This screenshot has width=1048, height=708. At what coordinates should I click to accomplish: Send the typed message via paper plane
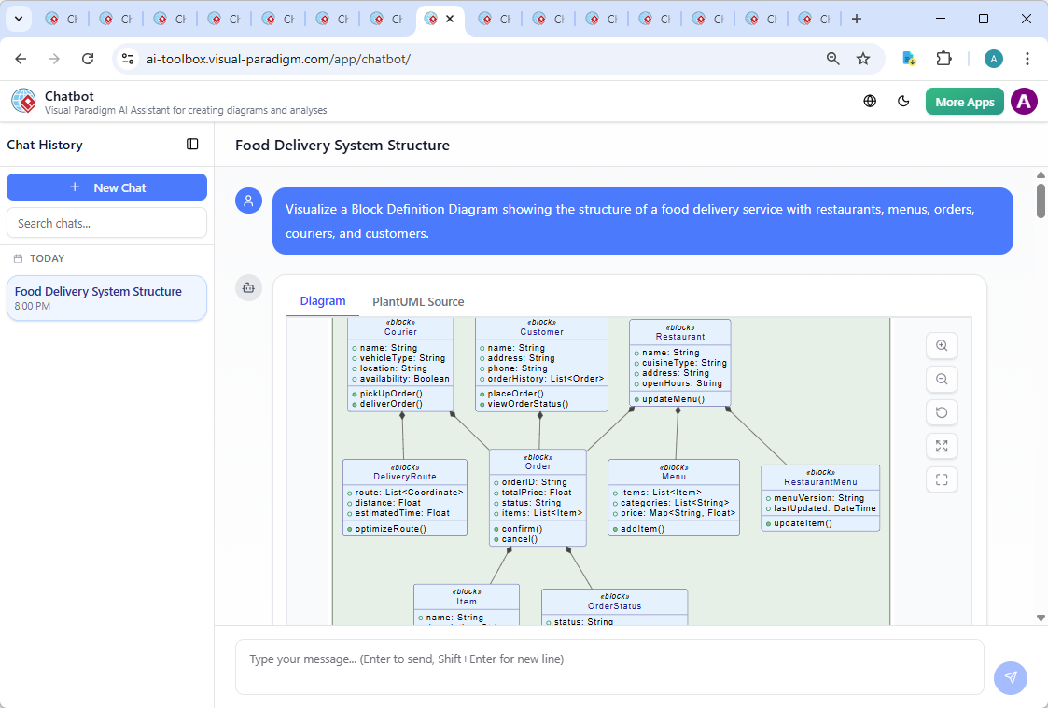(1011, 678)
